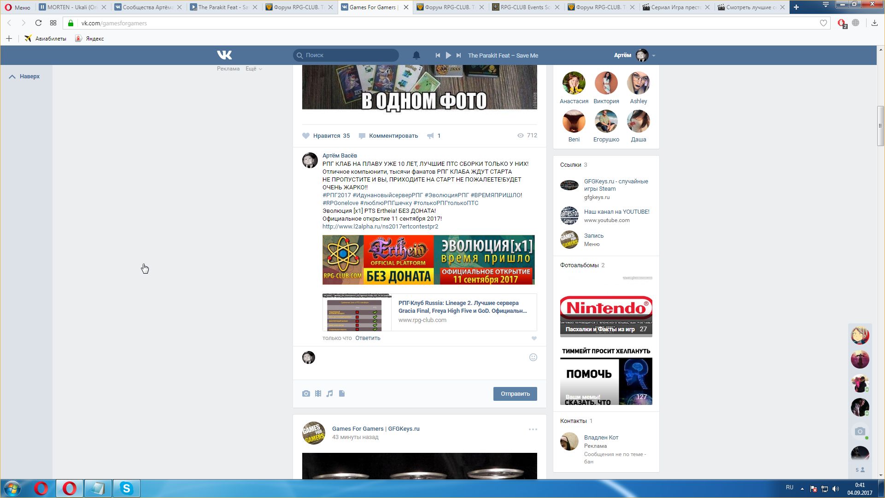Image resolution: width=885 pixels, height=498 pixels.
Task: Open Егорушко member avatar
Action: 606,121
